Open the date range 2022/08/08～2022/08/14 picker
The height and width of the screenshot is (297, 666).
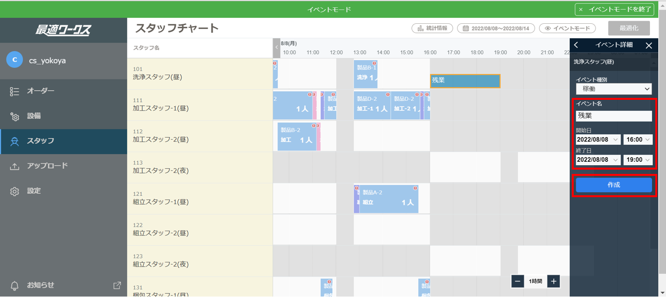(496, 28)
